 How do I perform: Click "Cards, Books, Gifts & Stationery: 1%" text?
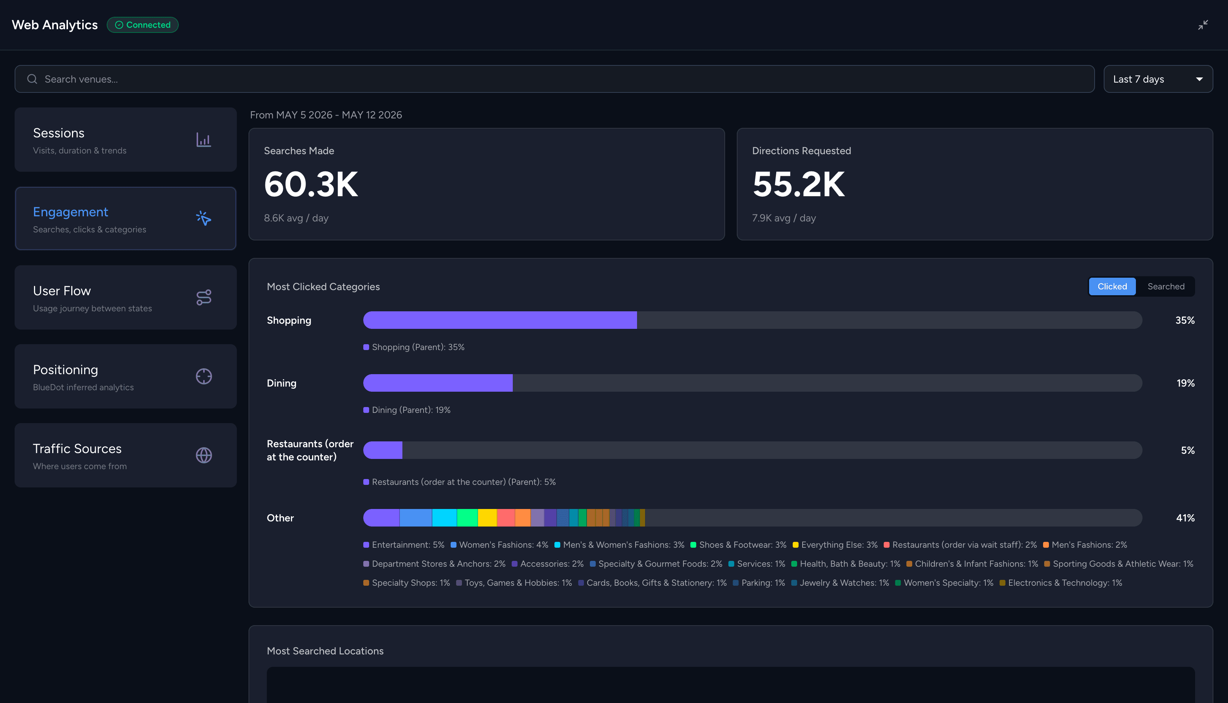(x=656, y=583)
